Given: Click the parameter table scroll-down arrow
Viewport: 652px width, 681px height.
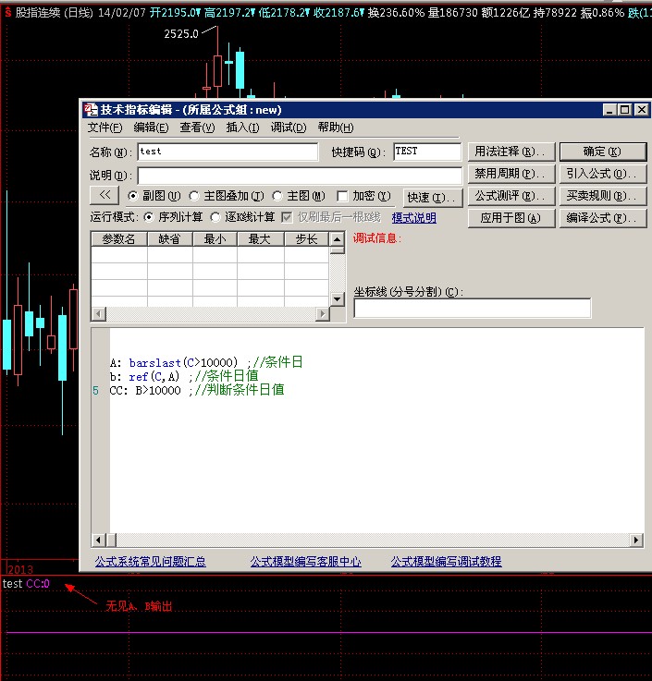Looking at the screenshot, I should pyautogui.click(x=338, y=299).
